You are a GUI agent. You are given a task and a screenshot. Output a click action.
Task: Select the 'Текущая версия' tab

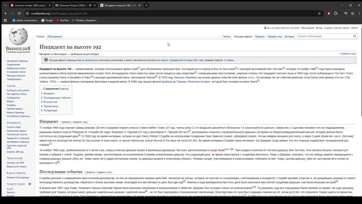243,37
